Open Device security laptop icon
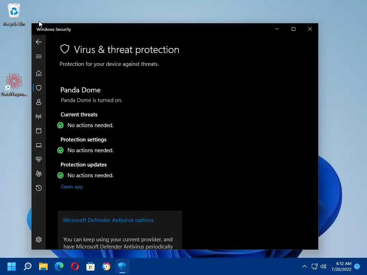Viewport: 367px width, 275px height. pyautogui.click(x=39, y=145)
